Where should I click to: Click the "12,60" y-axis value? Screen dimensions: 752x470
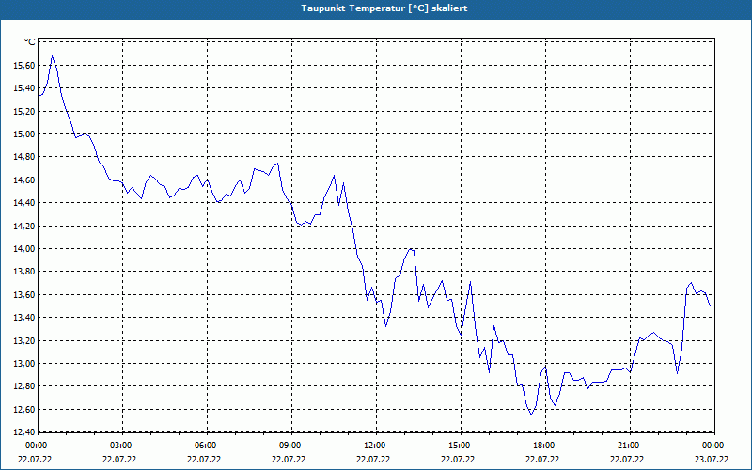tap(24, 410)
